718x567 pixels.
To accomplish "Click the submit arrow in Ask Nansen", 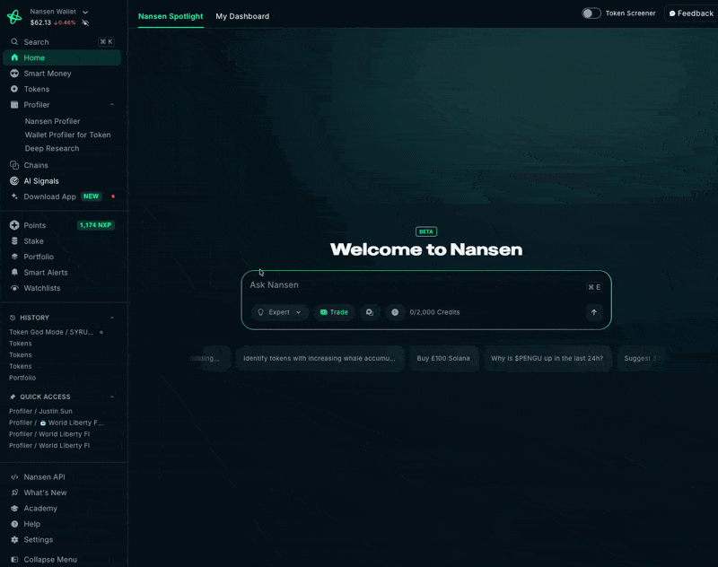I will click(593, 312).
